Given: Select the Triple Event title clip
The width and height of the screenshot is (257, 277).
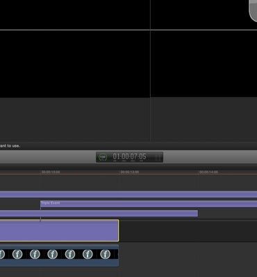Looking at the screenshot, I should tap(149, 204).
